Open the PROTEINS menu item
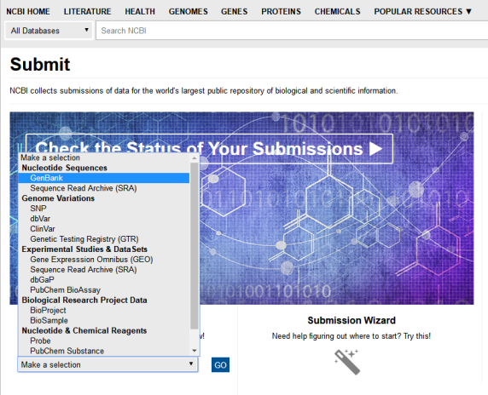This screenshot has height=395, width=488. click(x=281, y=11)
